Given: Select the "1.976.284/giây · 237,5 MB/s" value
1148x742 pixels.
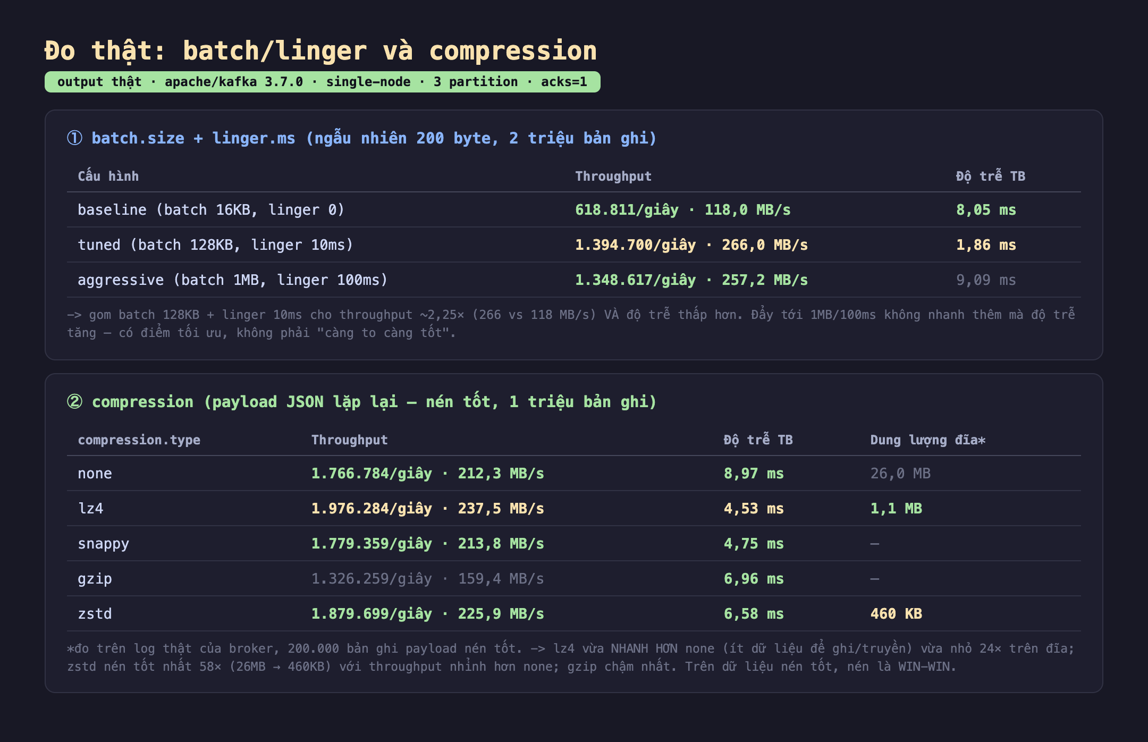Looking at the screenshot, I should 428,509.
